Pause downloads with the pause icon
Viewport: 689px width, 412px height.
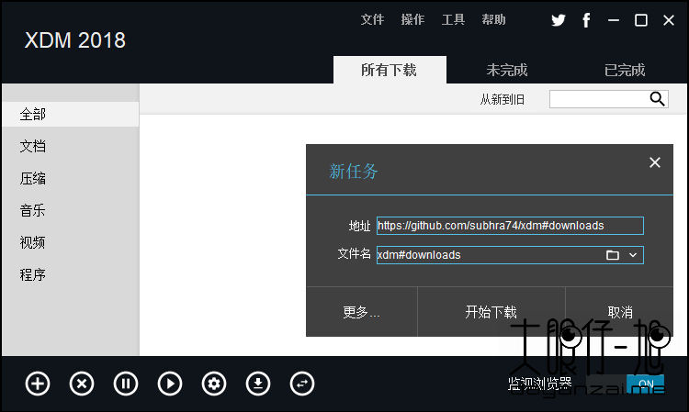click(126, 384)
